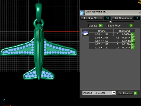This screenshot has width=141, height=106.
Task: Click the Total Gem Count value 64
Action: [x=137, y=18]
